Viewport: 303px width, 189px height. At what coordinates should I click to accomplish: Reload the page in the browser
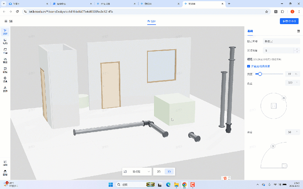pyautogui.click(x=17, y=11)
